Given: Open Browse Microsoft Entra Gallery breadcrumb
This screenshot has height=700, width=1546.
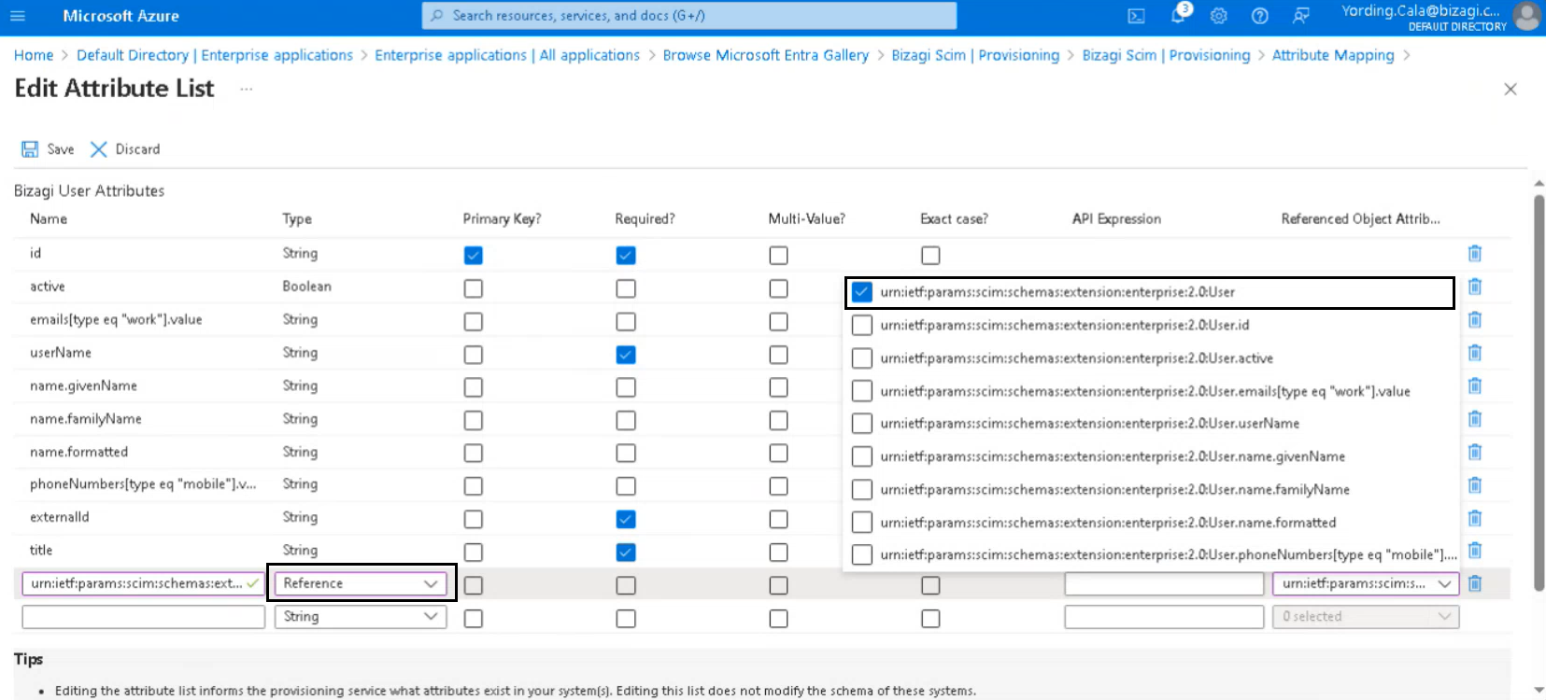Looking at the screenshot, I should [x=766, y=55].
